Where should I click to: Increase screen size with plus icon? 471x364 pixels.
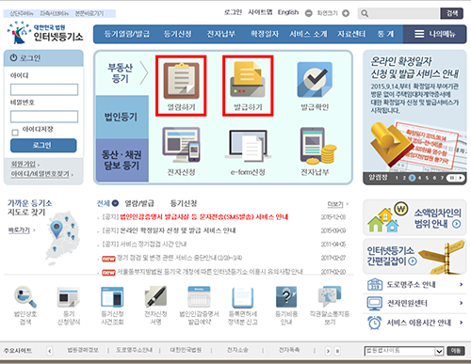(x=346, y=13)
